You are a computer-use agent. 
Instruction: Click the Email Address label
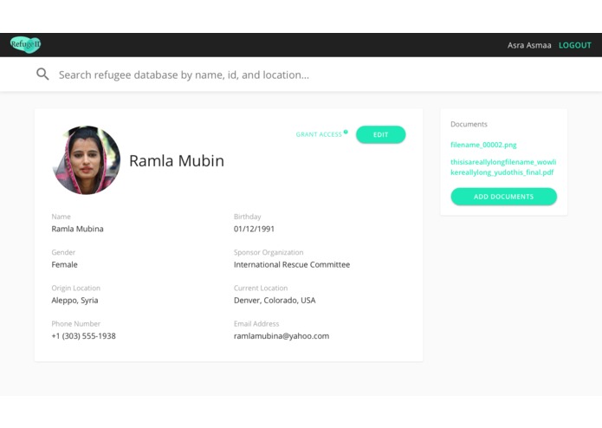(256, 323)
